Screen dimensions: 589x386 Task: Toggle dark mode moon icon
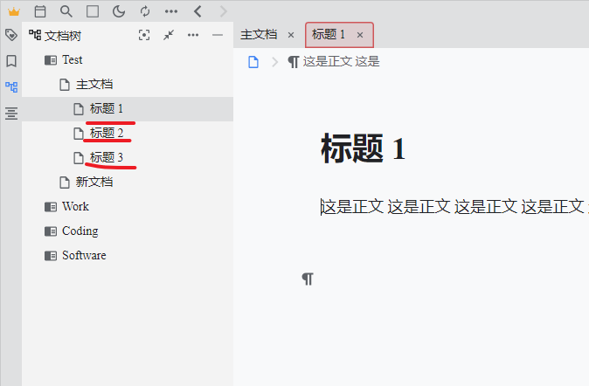(x=119, y=11)
